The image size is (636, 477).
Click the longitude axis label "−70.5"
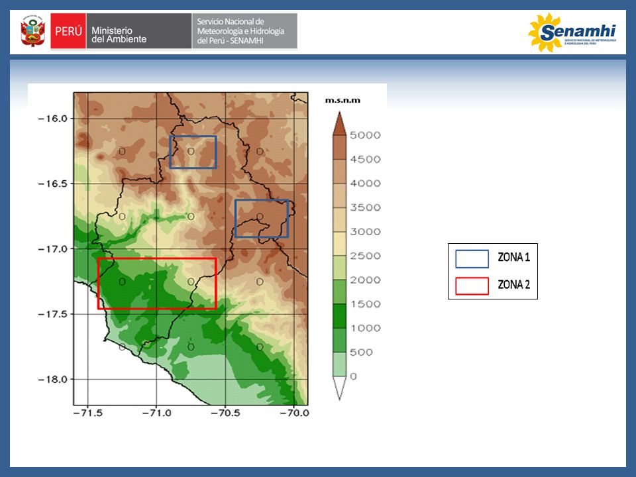[225, 413]
